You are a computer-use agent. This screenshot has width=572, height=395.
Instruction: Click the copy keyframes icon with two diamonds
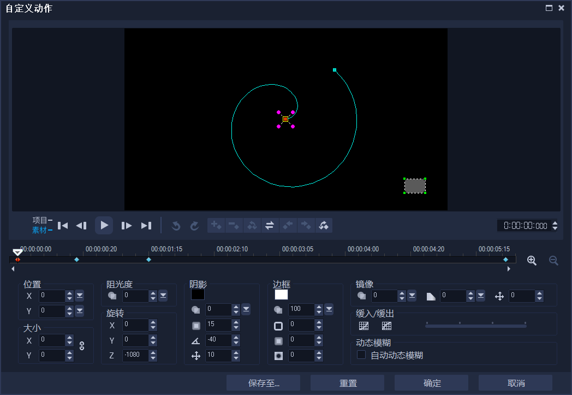point(252,225)
